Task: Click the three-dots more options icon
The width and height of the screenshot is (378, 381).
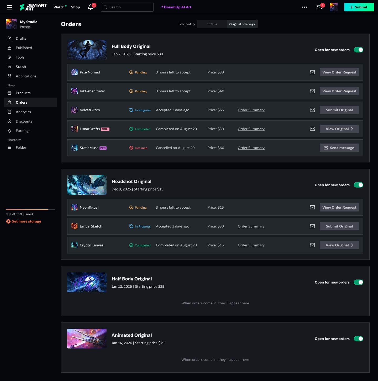Action: 304,7
